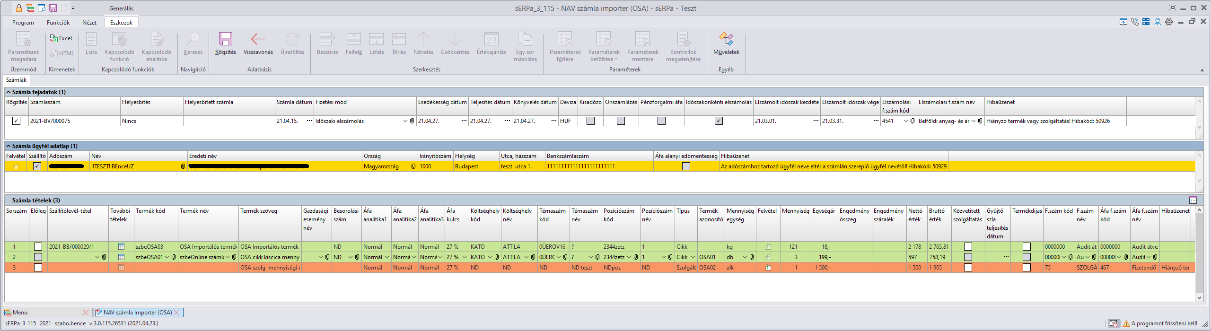Expand the Áfa kulcs dropdown in row 2
Viewport: 1211px width, 331px height.
click(464, 257)
